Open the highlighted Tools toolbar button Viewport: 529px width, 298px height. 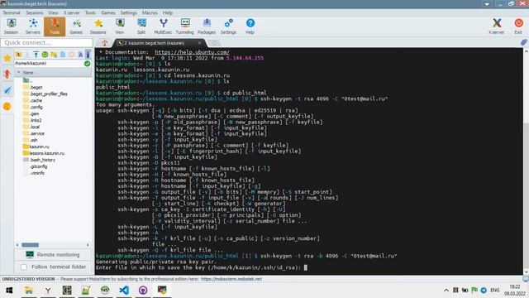tap(55, 26)
